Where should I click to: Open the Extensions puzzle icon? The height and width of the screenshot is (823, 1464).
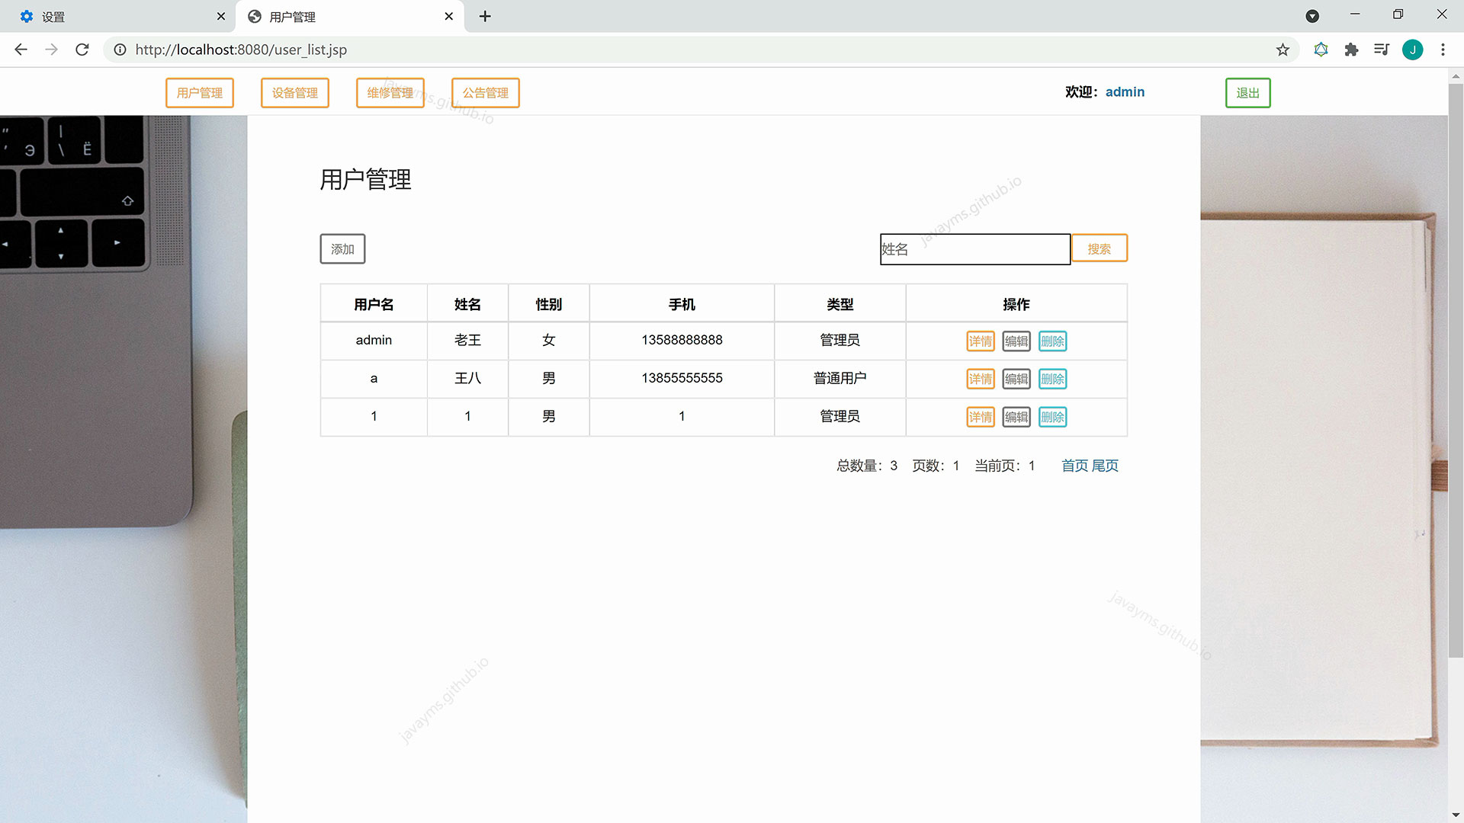coord(1351,50)
